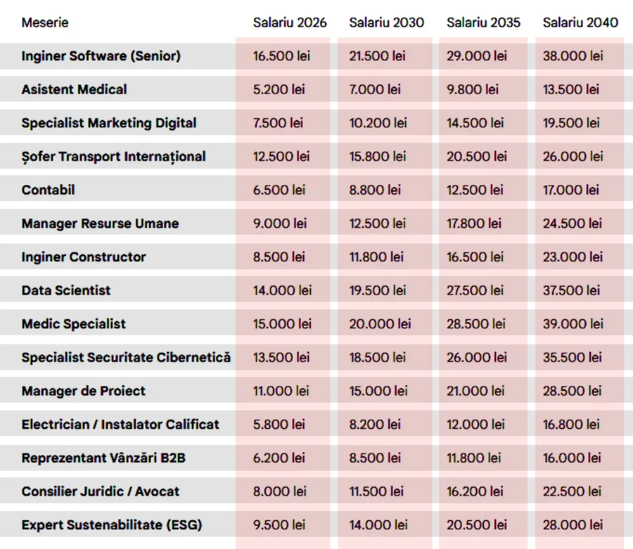Click the Asistent Medical row label
633x549 pixels.
point(74,89)
